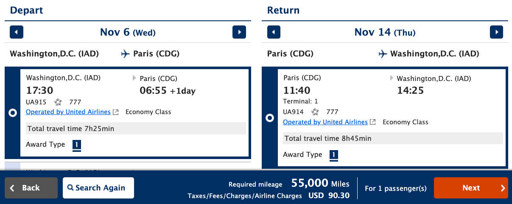Go to next return date arrow
This screenshot has height=204, width=512.
pyautogui.click(x=496, y=32)
